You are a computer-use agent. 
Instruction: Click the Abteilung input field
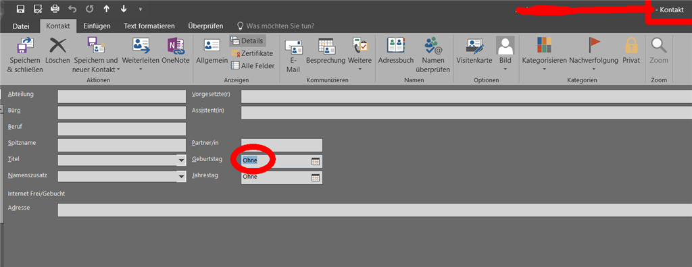pos(122,96)
